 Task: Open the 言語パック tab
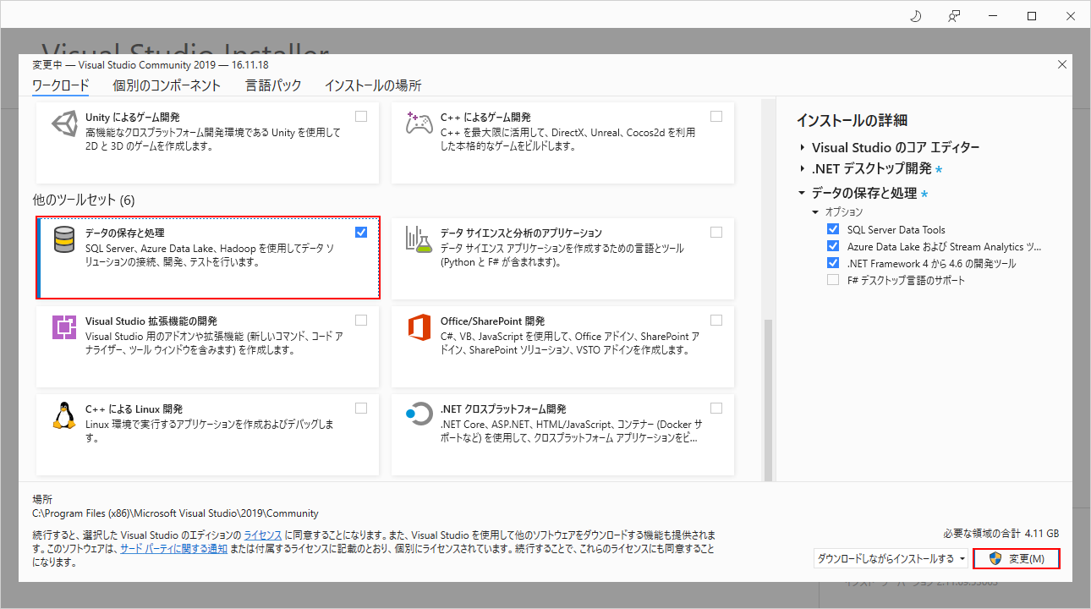click(272, 85)
